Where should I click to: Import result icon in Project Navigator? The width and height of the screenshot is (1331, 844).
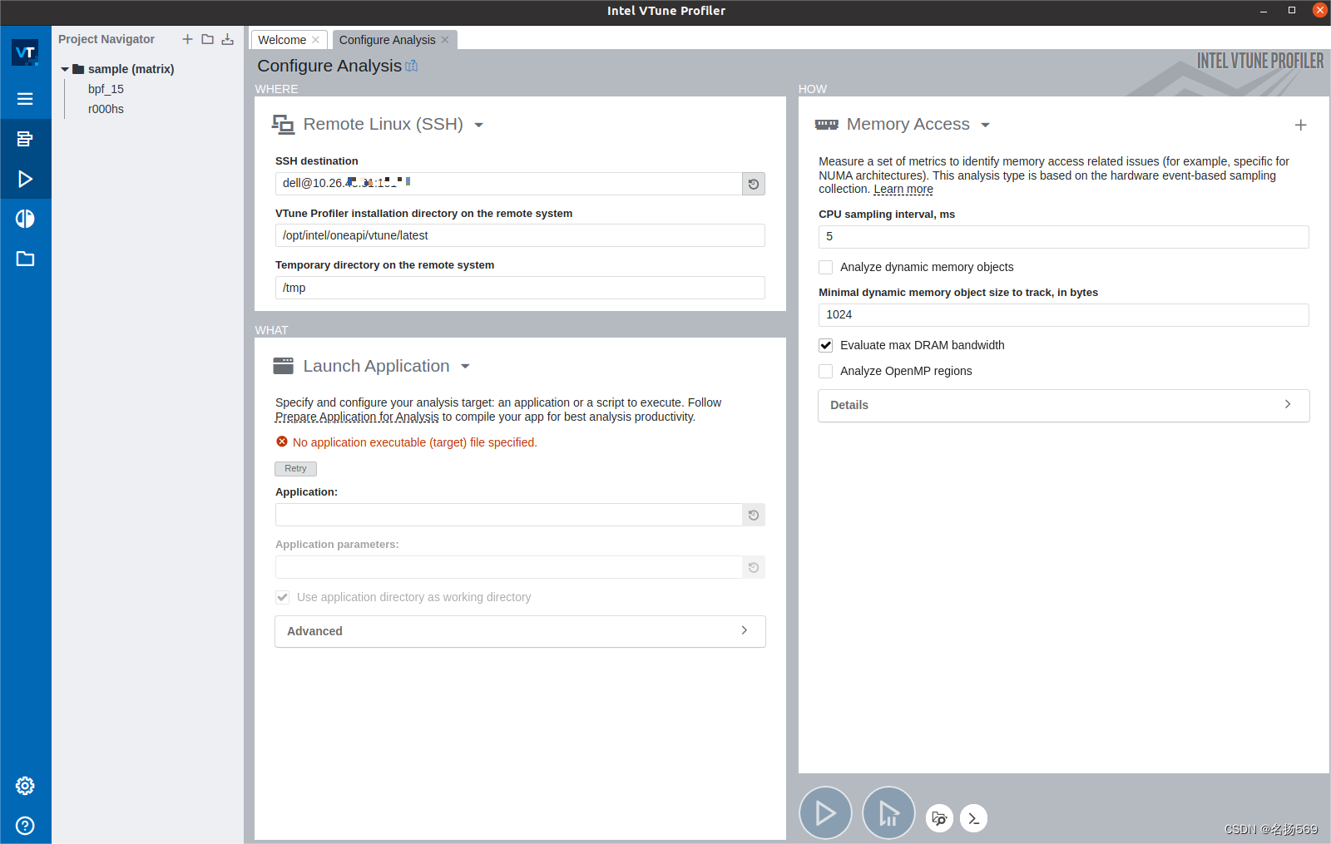227,39
